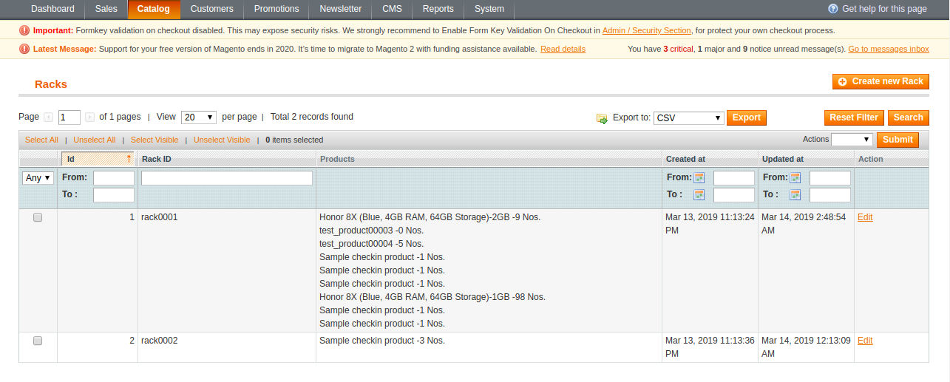Click the Id column sort arrow
The width and height of the screenshot is (950, 382).
(129, 159)
